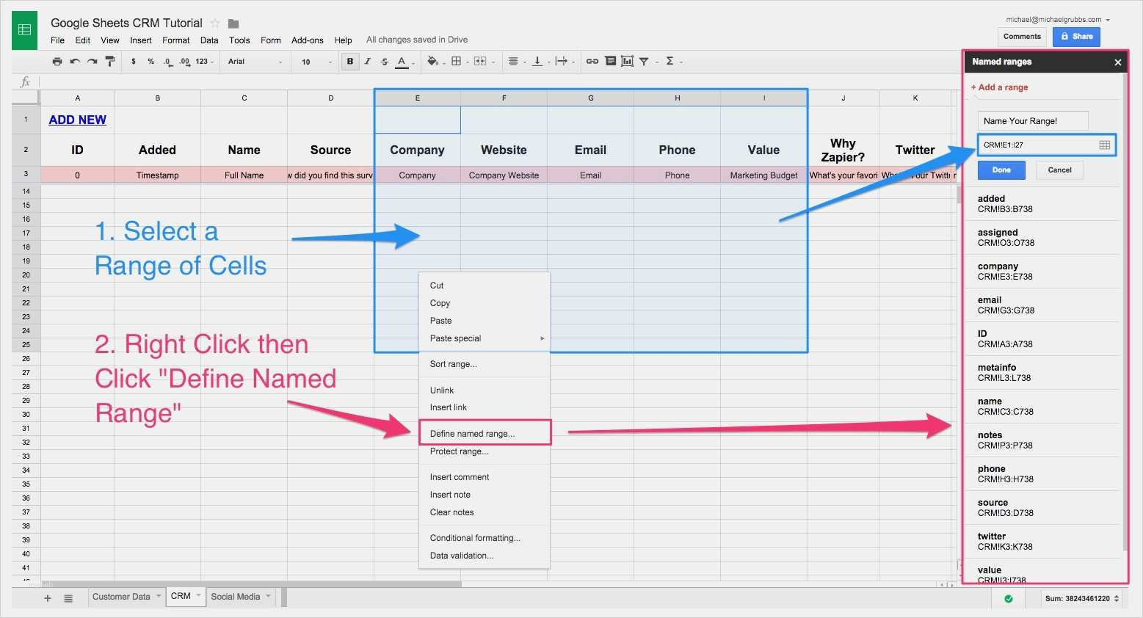
Task: Open the Data menu
Action: [209, 40]
